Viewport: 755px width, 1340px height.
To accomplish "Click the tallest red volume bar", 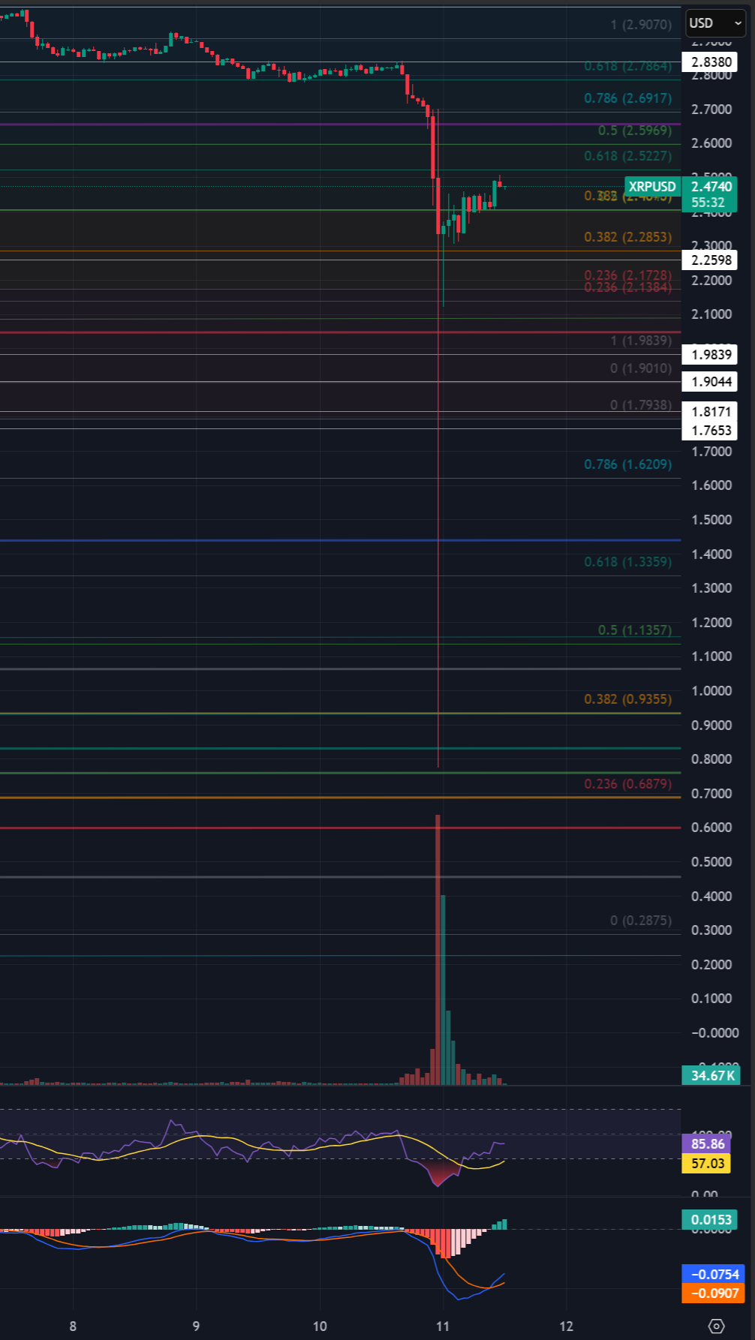I will (438, 949).
